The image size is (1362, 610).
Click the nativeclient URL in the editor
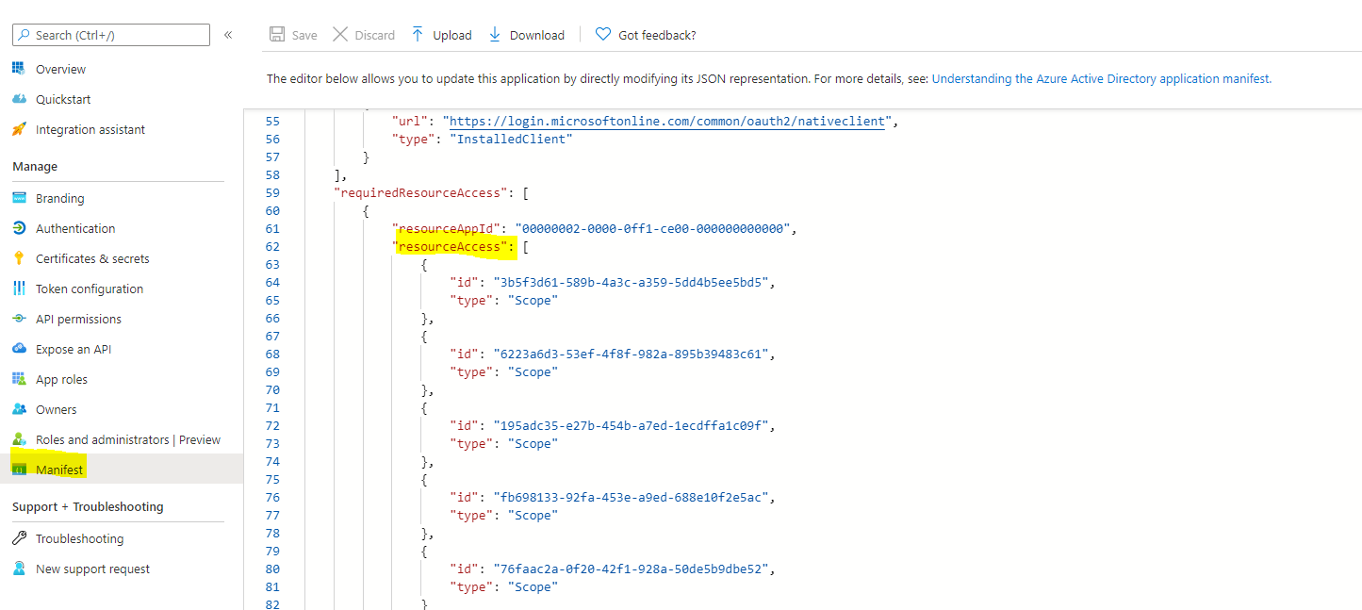[666, 122]
